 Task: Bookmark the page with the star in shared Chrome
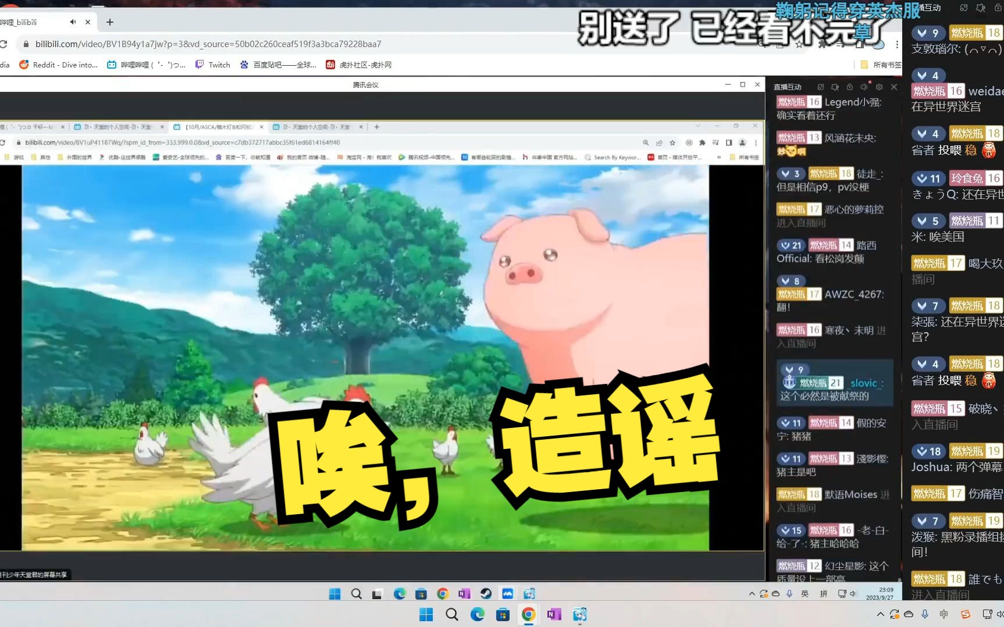672,142
